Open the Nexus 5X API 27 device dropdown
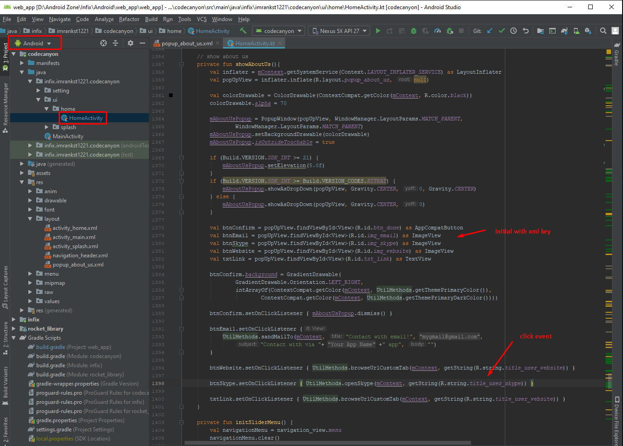 pos(339,31)
